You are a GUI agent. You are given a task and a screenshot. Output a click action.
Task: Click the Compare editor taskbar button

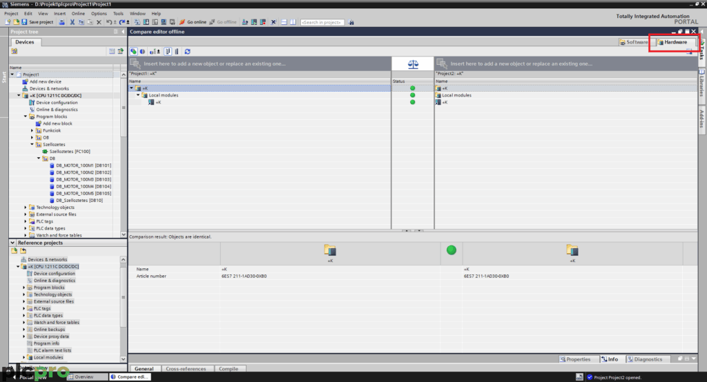click(x=130, y=376)
